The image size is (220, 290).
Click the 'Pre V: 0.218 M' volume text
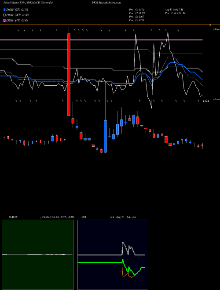pos(175,13)
